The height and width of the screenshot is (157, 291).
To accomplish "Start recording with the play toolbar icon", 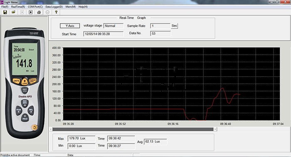I will tap(22, 12).
